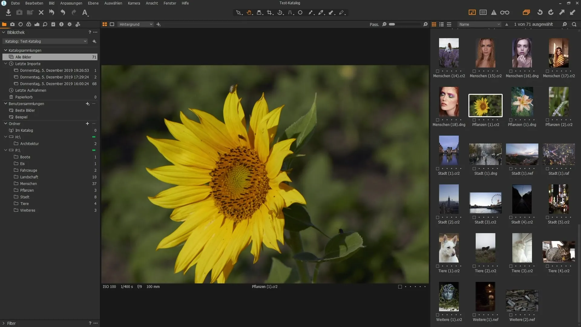Switch viewer to multi view mode

point(105,24)
